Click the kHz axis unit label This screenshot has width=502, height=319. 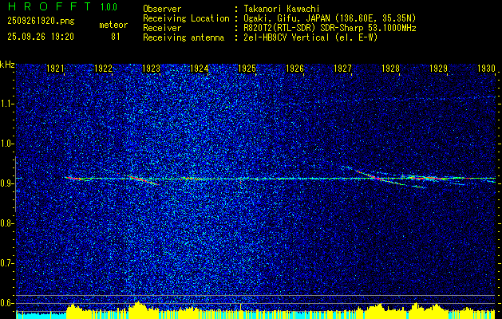(x=7, y=65)
